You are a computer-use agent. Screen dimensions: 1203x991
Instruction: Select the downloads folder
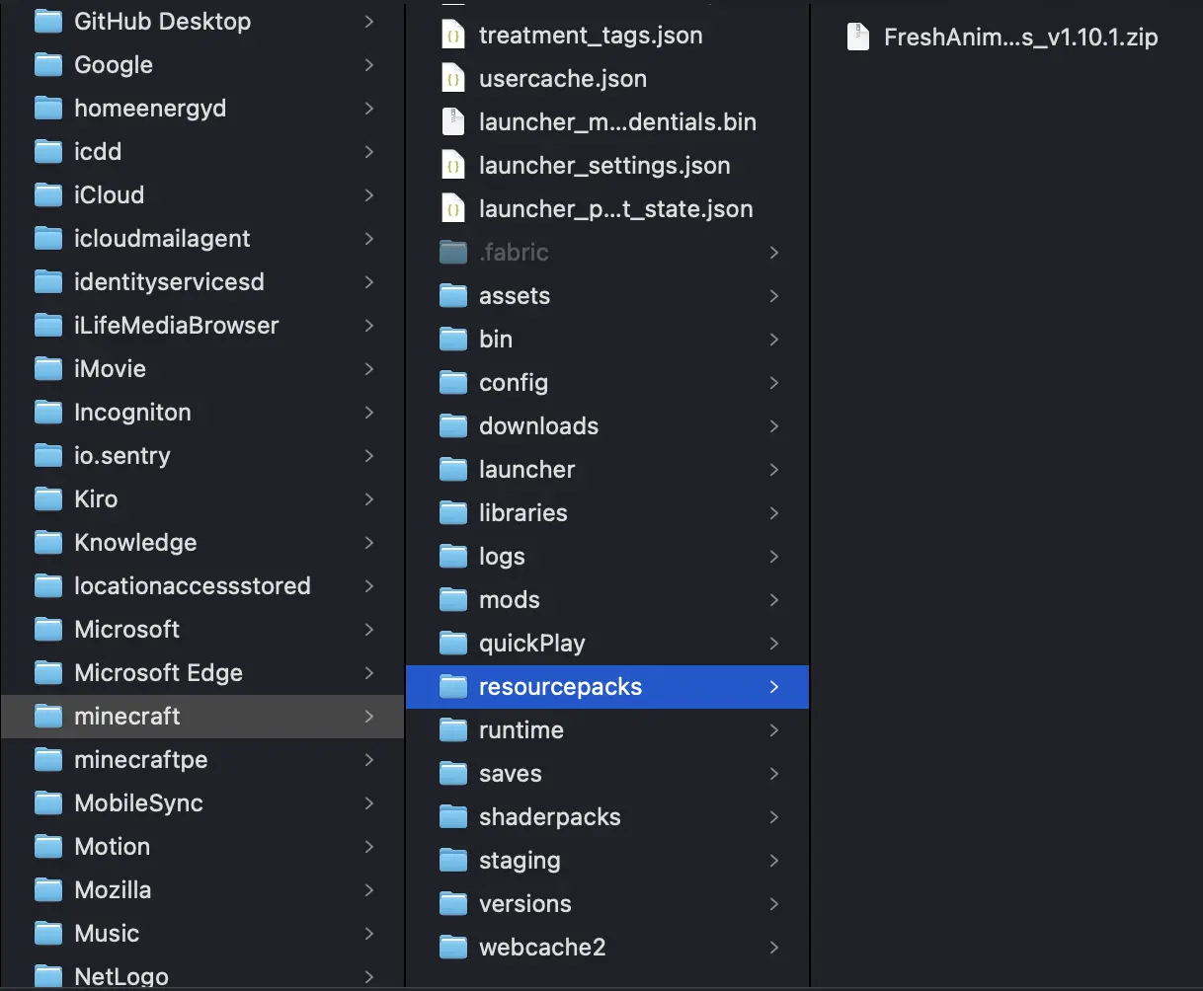coord(538,425)
